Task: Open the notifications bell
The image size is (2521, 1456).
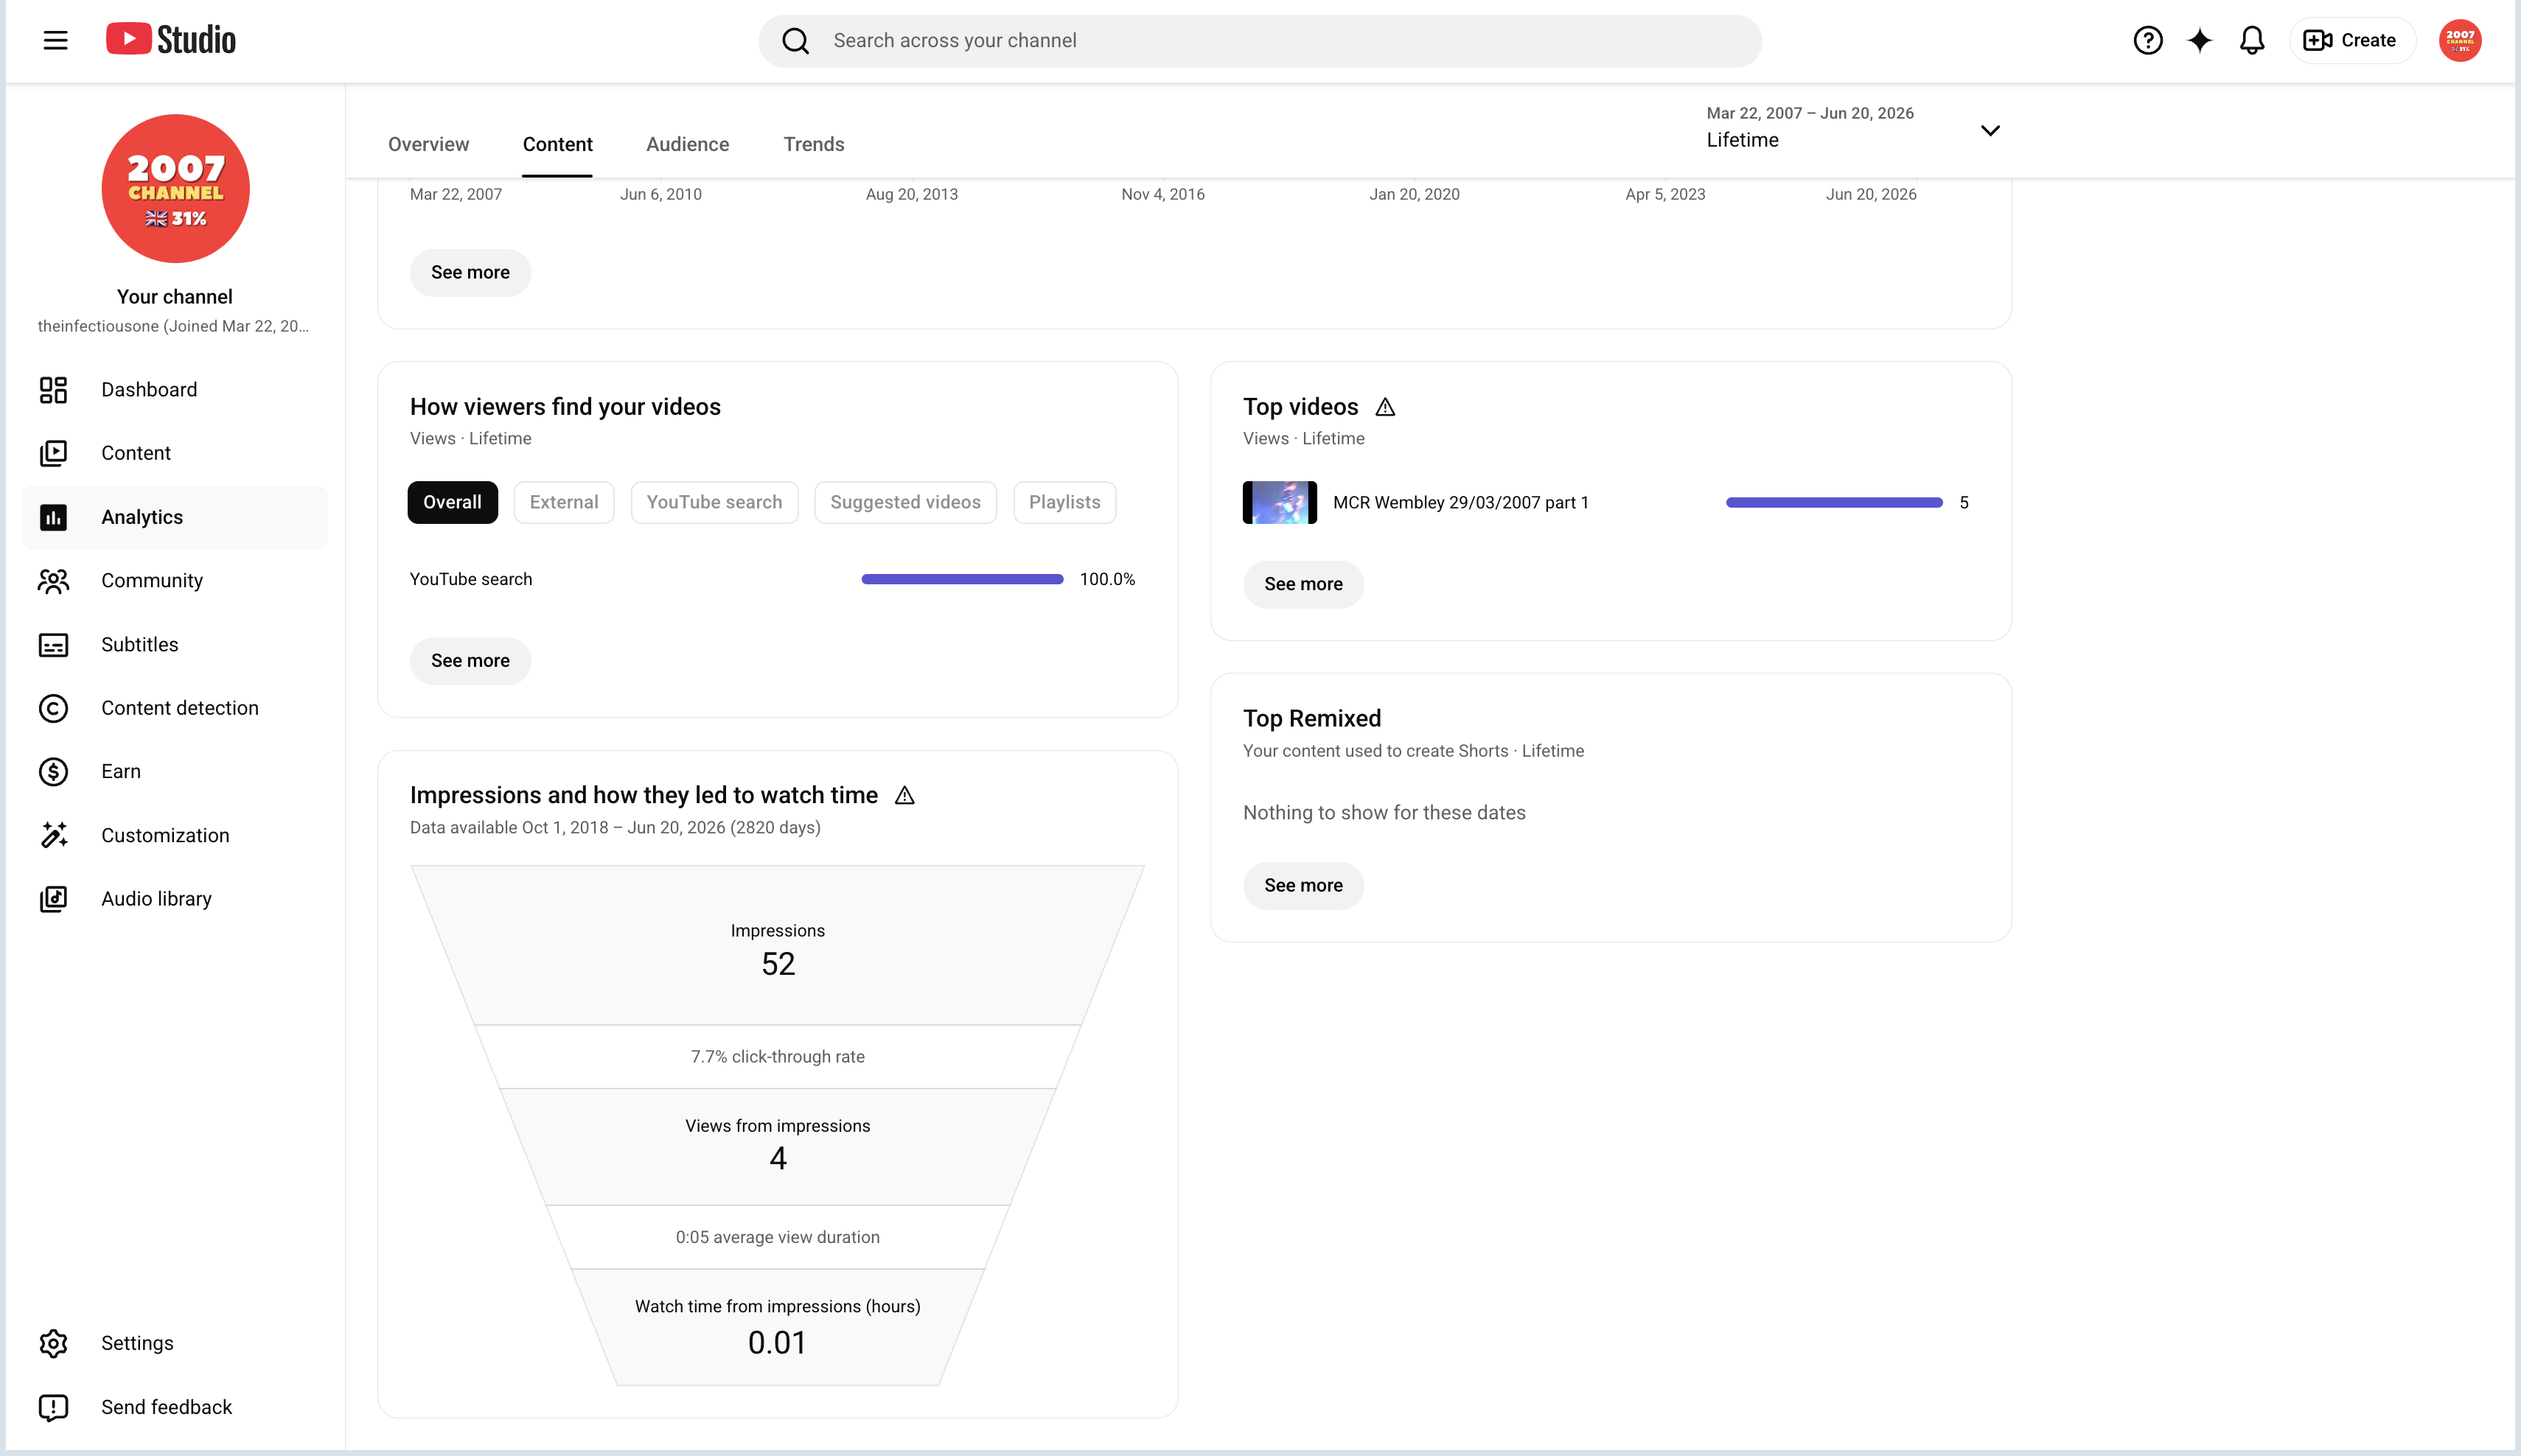Action: 2252,40
